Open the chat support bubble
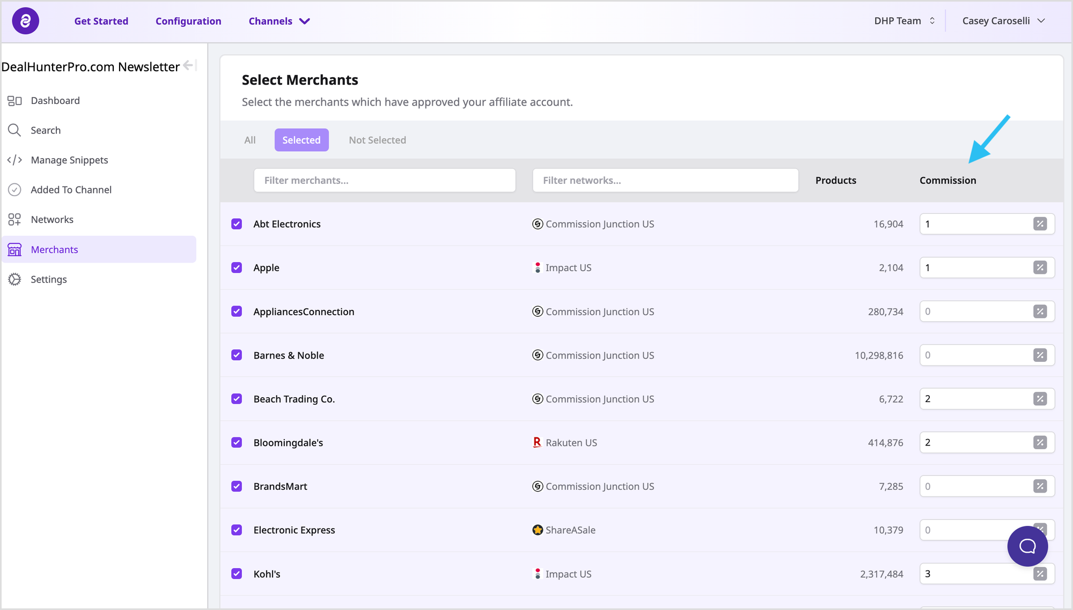 point(1027,546)
